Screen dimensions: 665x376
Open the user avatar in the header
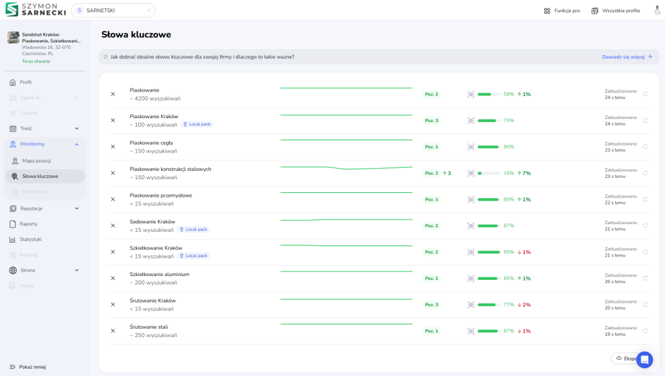(x=657, y=10)
